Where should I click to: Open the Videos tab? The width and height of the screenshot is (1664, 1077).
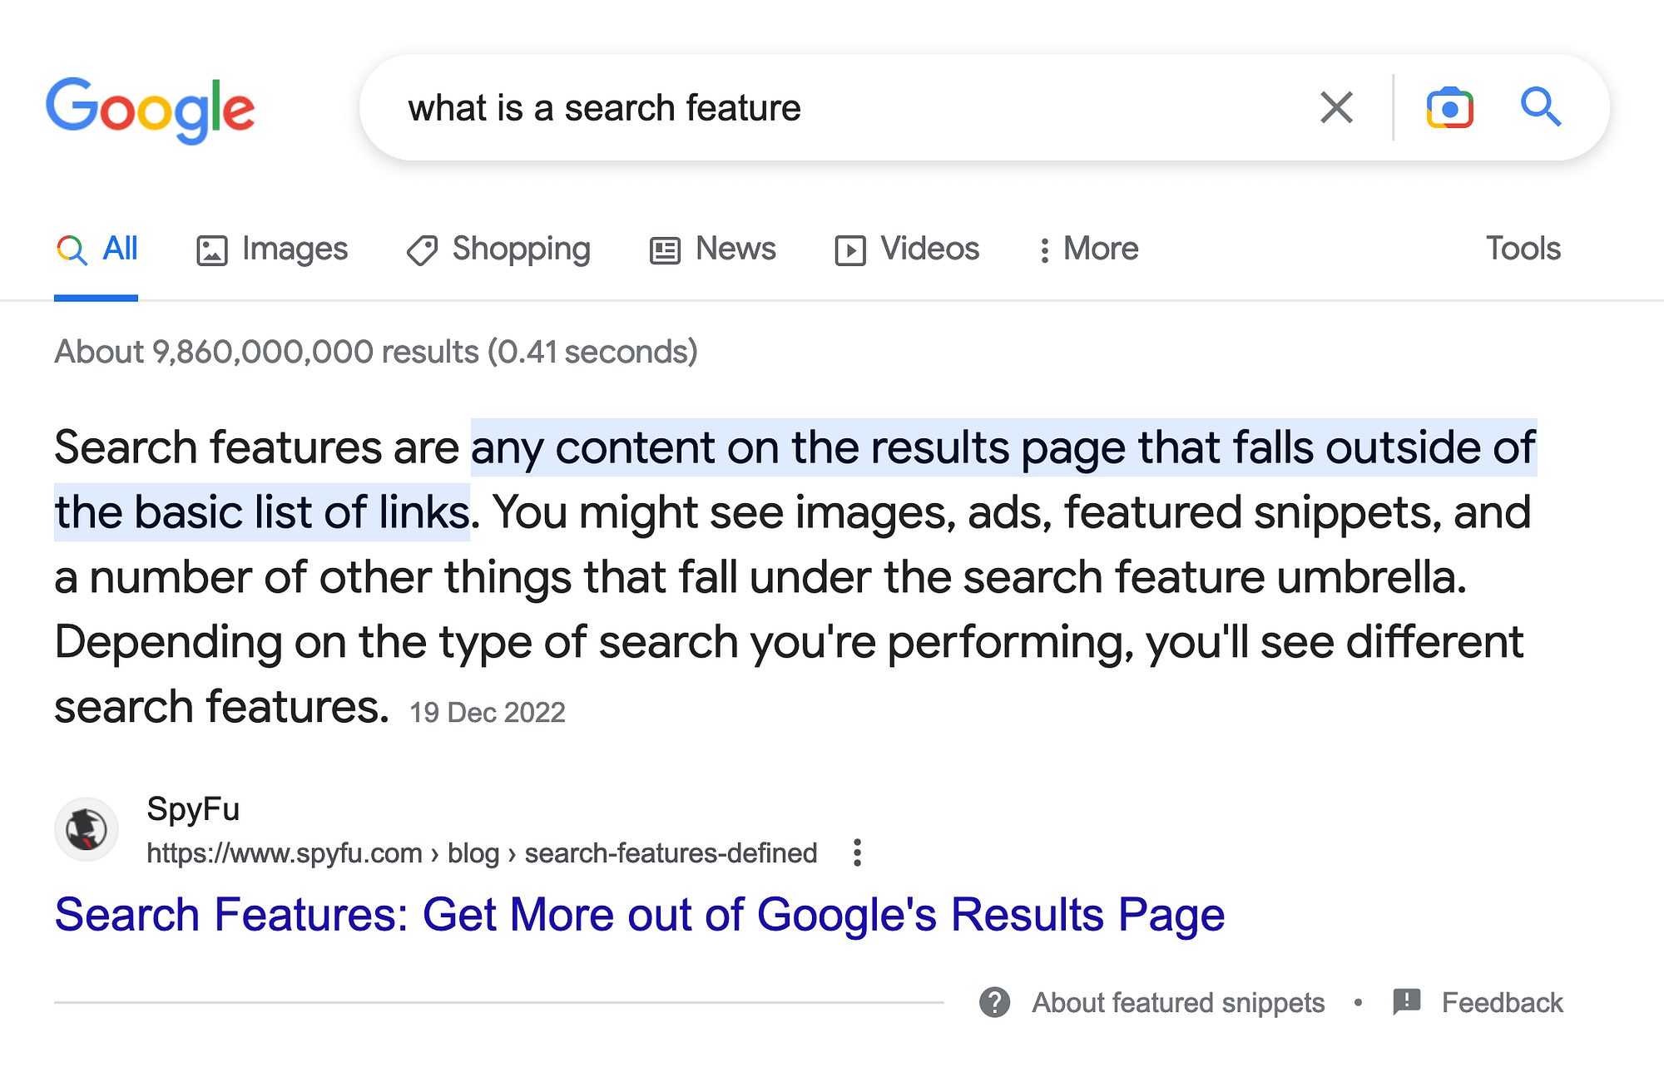908,249
